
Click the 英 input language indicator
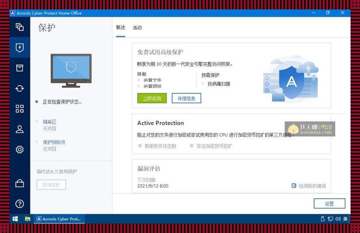tap(345, 219)
